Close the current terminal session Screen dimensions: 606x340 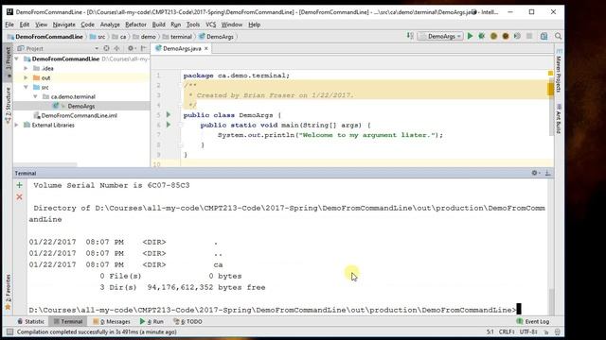pyautogui.click(x=19, y=197)
